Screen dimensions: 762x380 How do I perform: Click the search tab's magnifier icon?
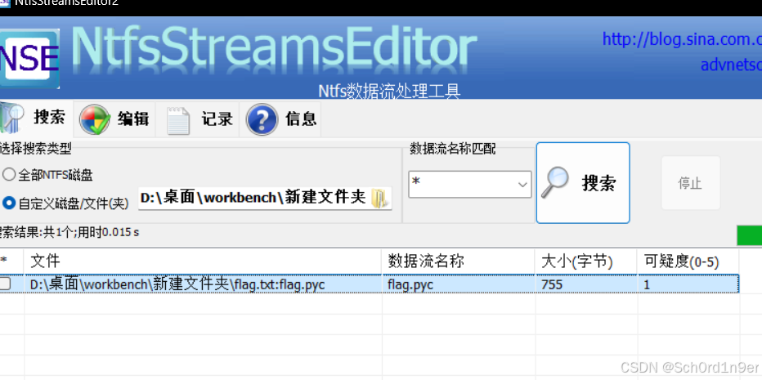click(x=11, y=118)
